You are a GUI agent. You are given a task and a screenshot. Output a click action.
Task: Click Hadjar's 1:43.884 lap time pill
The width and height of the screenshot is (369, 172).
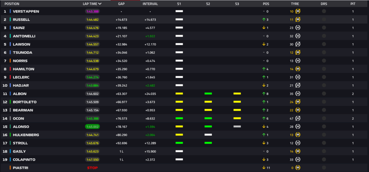[x=92, y=85]
